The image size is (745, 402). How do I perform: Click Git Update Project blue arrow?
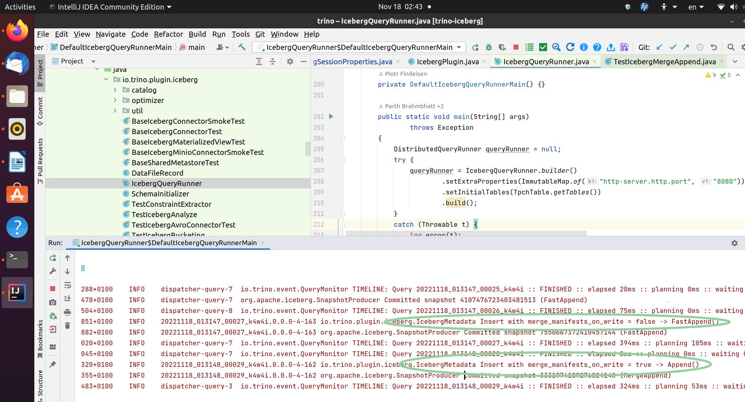[659, 47]
